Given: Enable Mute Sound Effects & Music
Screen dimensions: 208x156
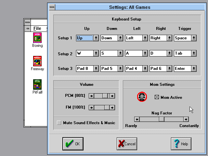Looking at the screenshot, I should 59,123.
